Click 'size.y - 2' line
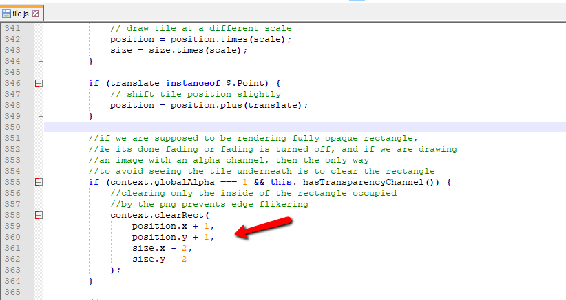 pyautogui.click(x=159, y=259)
